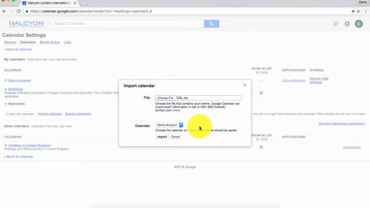The height and width of the screenshot is (208, 370).
Task: Open Holidays in United Kingdom link
Action: point(29,146)
